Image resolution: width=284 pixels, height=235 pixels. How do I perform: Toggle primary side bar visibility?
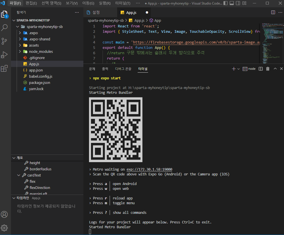(x=226, y=3)
